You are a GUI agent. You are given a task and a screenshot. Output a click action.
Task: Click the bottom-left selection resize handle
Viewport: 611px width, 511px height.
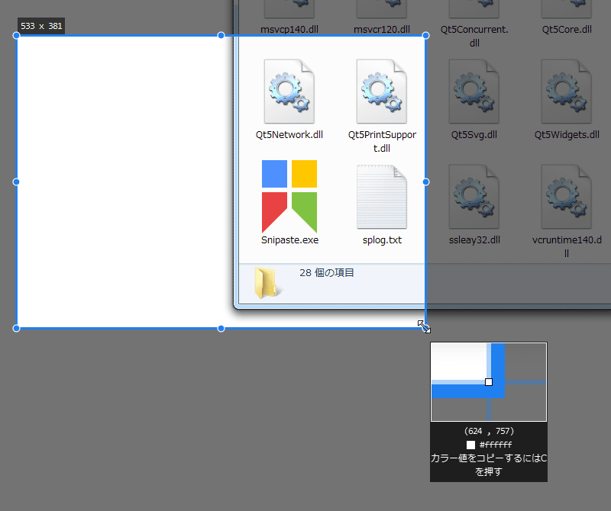(x=16, y=329)
